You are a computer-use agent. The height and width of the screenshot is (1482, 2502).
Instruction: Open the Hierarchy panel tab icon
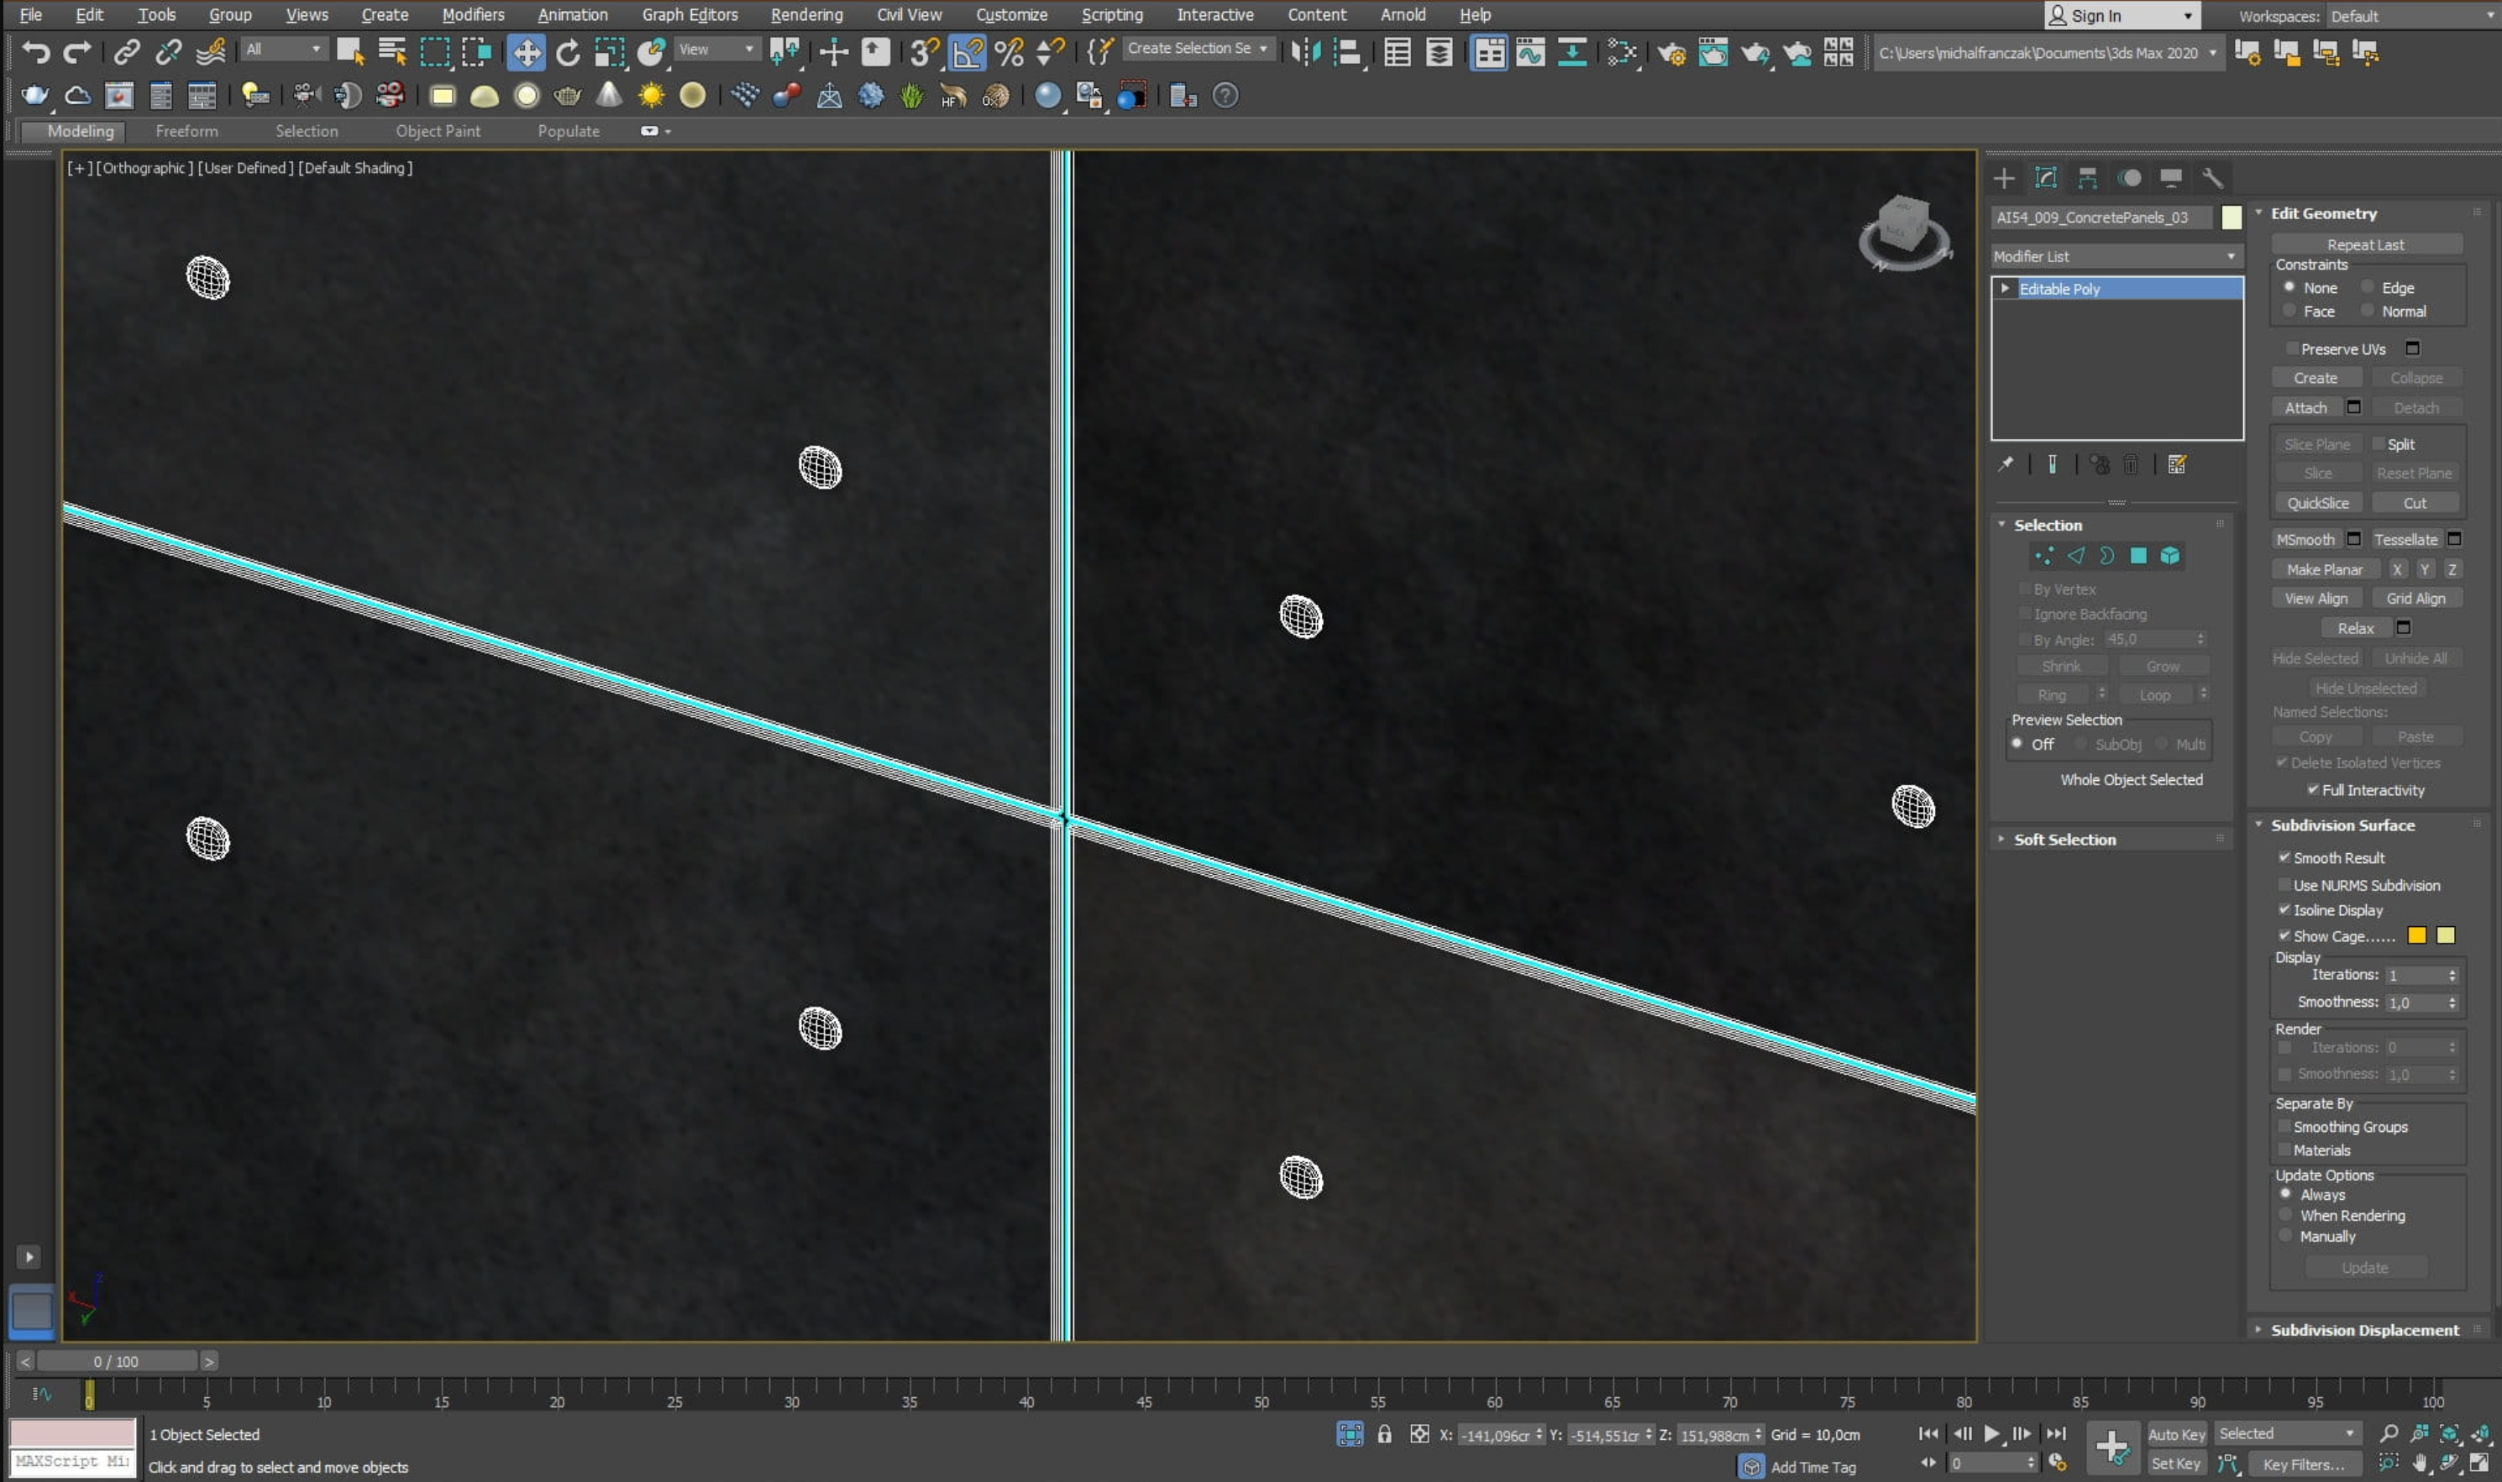(x=2087, y=178)
